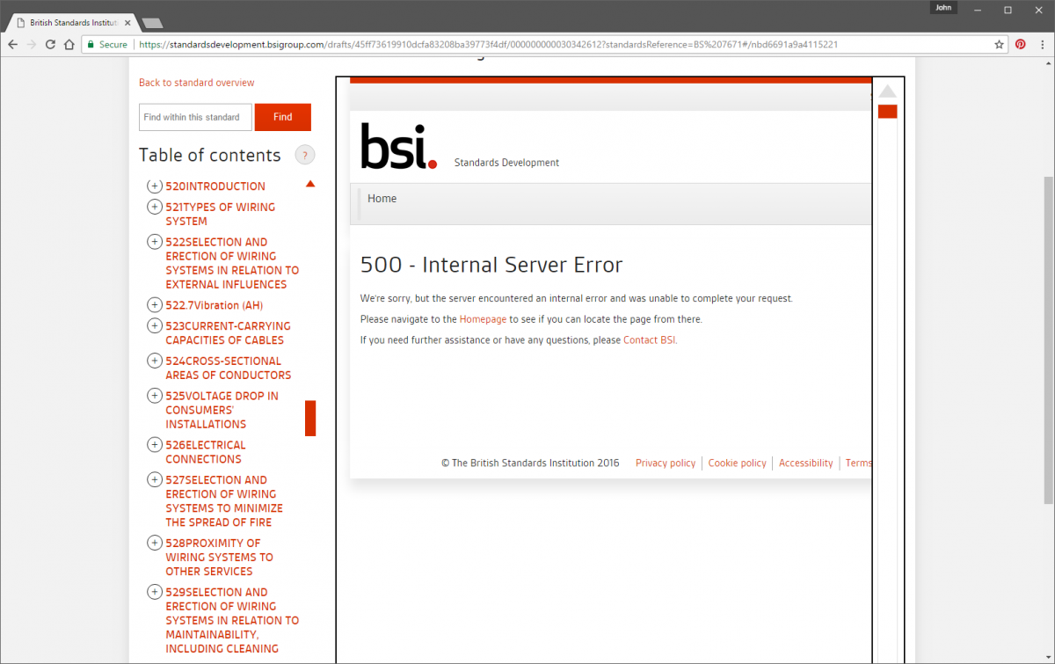Click the Contact BSI link
The image size is (1055, 664).
650,340
